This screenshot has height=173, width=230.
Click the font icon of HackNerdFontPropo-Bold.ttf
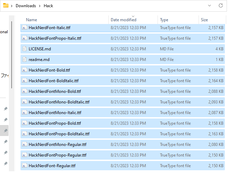tap(25, 123)
